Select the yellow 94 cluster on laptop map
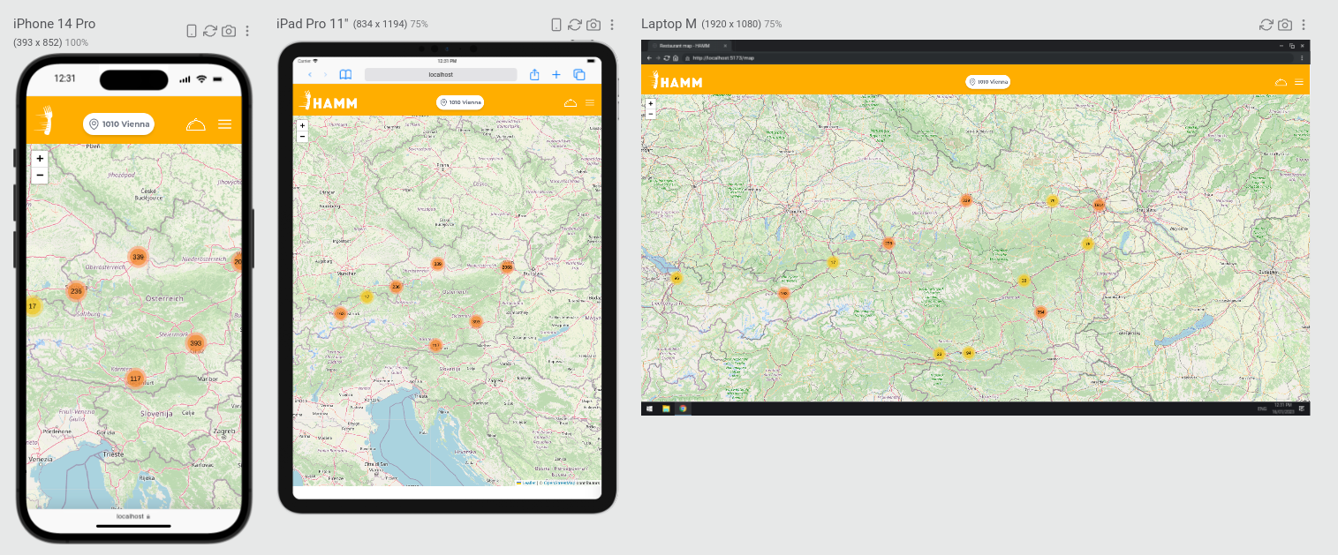Image resolution: width=1338 pixels, height=555 pixels. [x=969, y=353]
